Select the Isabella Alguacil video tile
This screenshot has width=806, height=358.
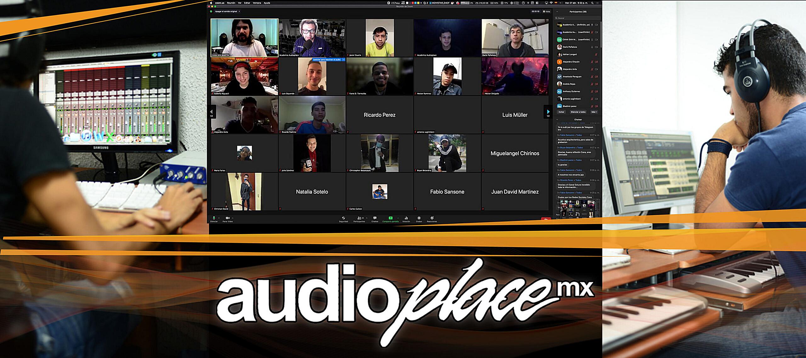[x=245, y=76]
